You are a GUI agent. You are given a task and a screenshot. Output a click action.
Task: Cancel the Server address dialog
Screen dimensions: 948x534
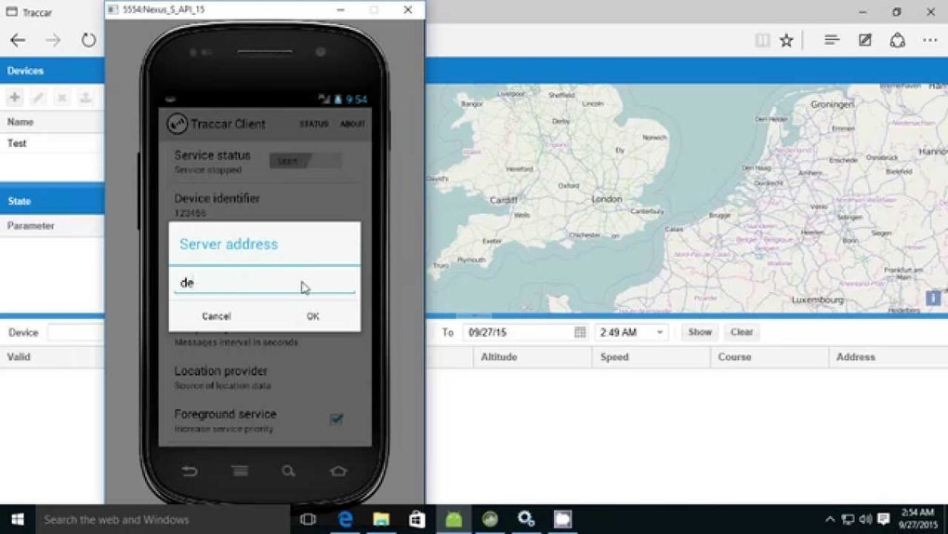(x=216, y=316)
